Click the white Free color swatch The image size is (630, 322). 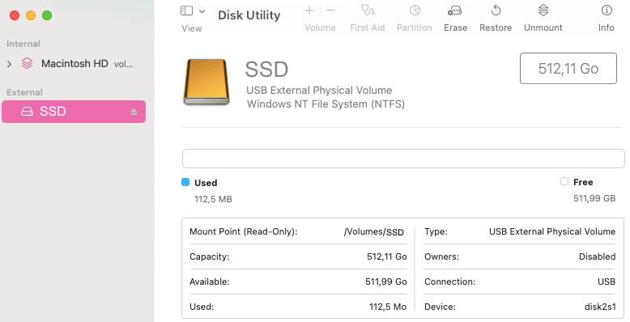point(564,181)
